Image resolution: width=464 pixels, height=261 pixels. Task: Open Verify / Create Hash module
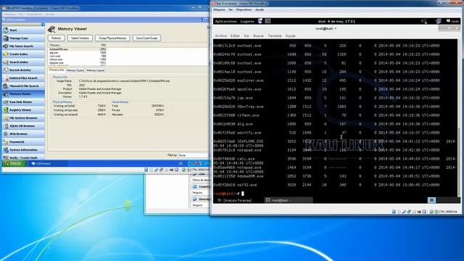coord(23,157)
